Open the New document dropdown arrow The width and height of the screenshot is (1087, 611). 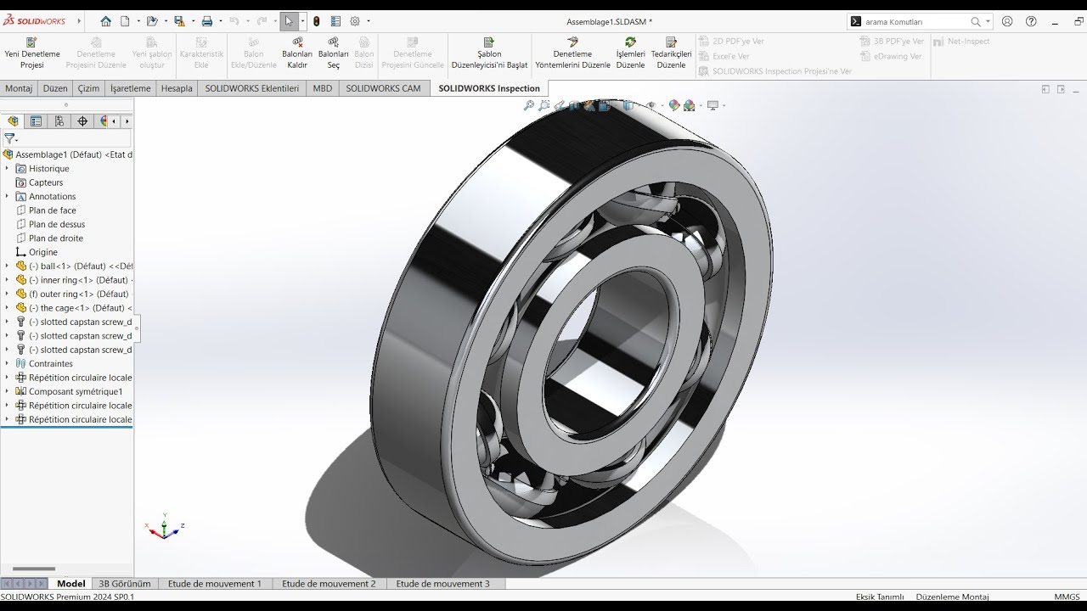137,21
